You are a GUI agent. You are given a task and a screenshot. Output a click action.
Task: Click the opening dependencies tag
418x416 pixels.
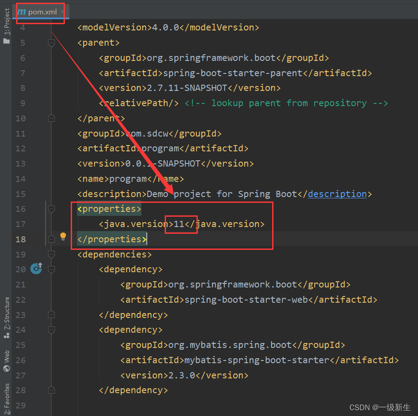click(115, 254)
